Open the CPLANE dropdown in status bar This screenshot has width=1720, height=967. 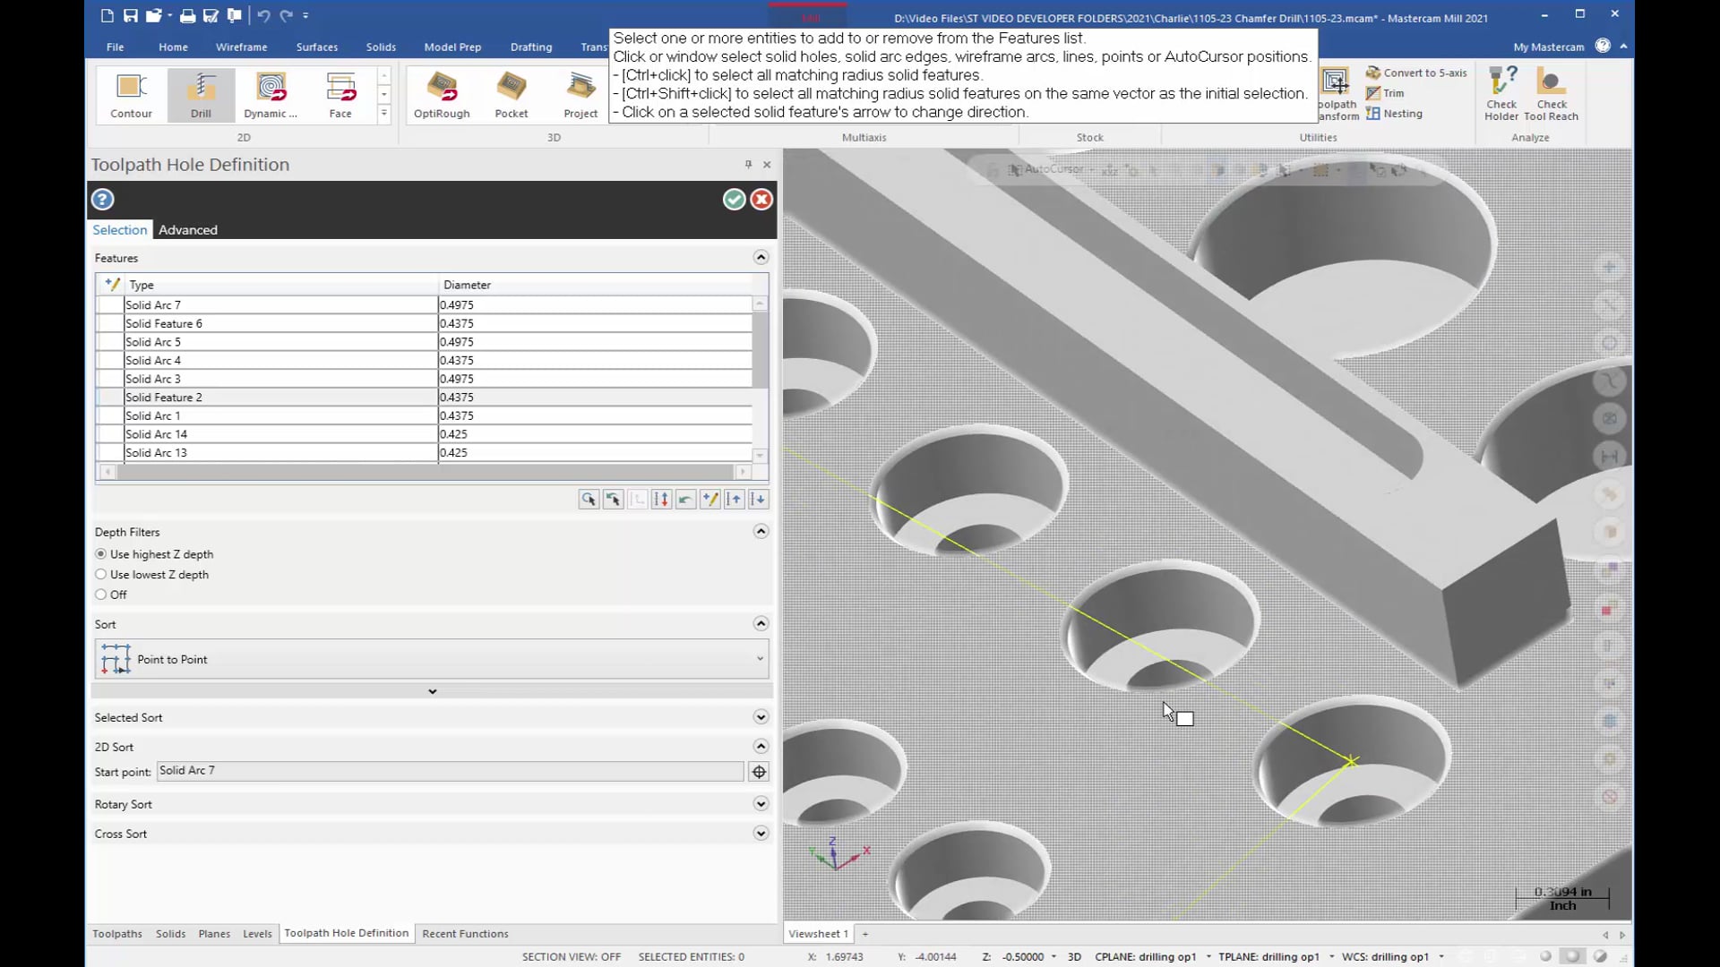[1208, 957]
